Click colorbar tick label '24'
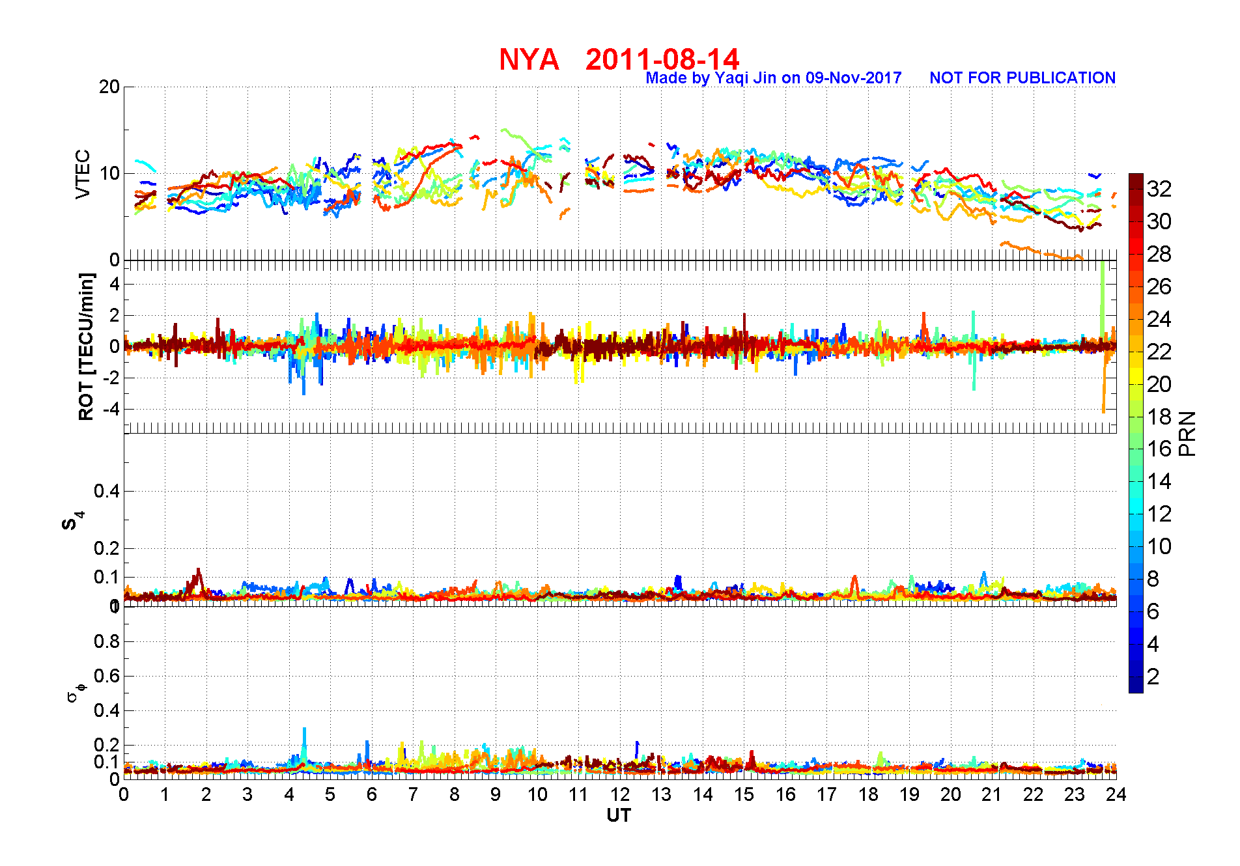Image resolution: width=1240 pixels, height=866 pixels. [1159, 319]
